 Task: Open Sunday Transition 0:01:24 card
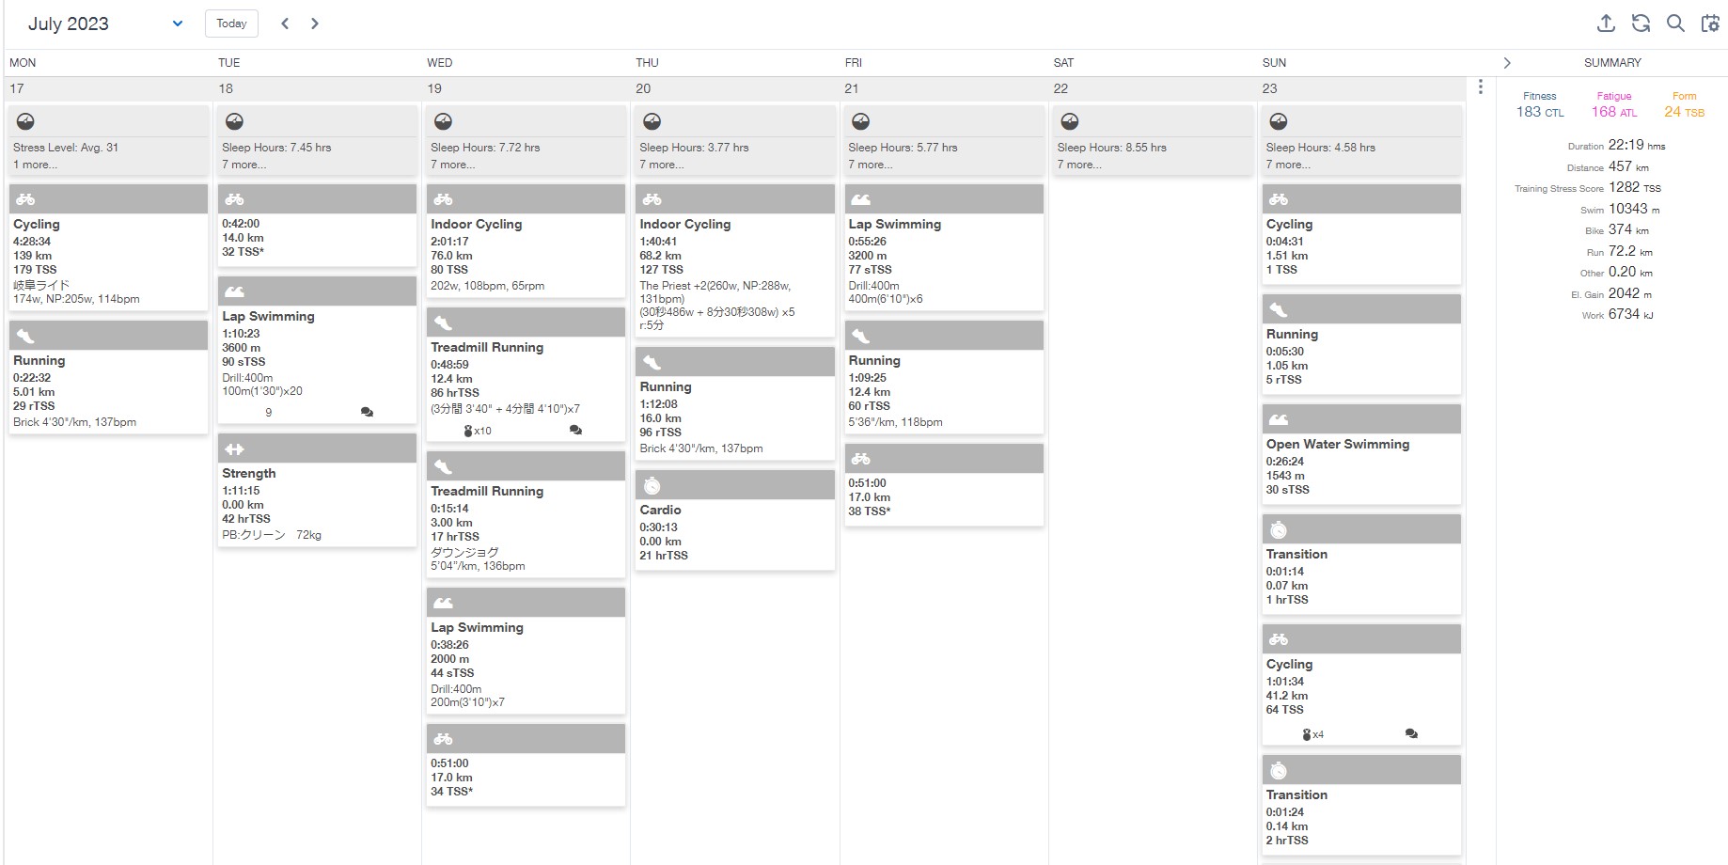[1361, 805]
